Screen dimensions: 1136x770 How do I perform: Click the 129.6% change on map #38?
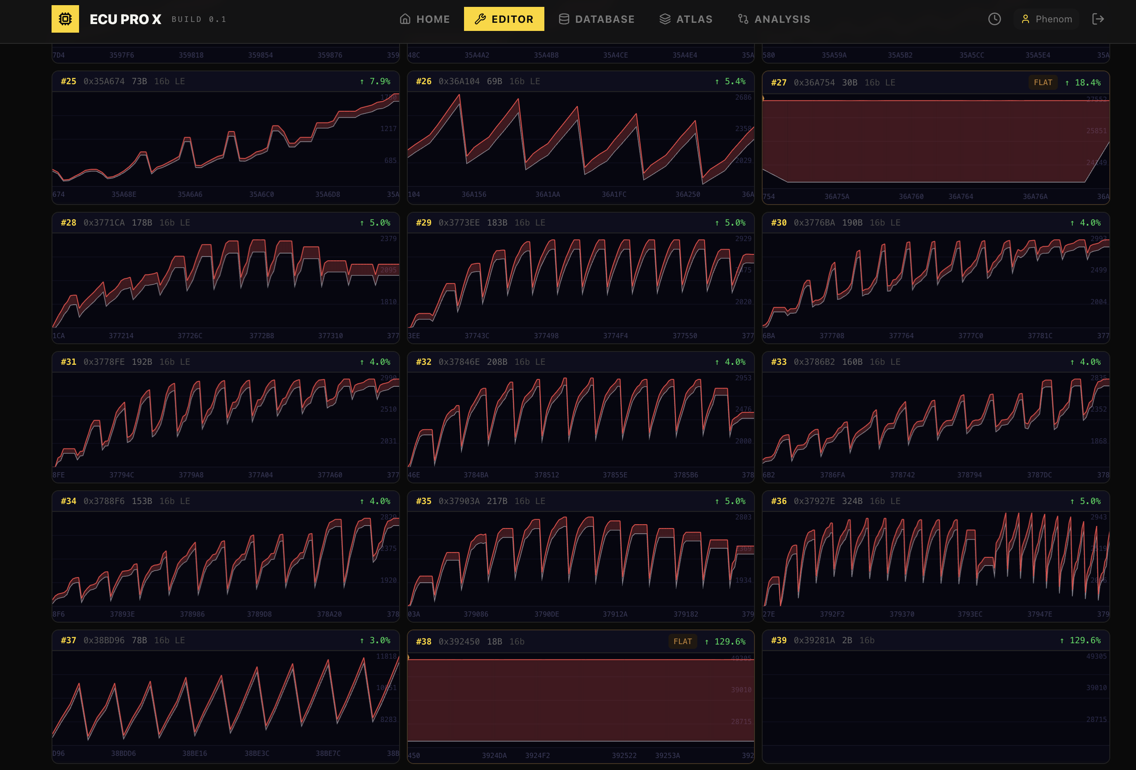point(725,642)
